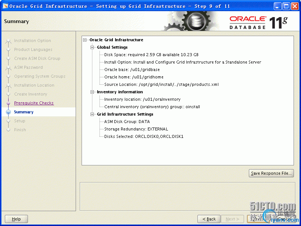
Task: Collapse the Global Settings tree node
Action: 92,48
